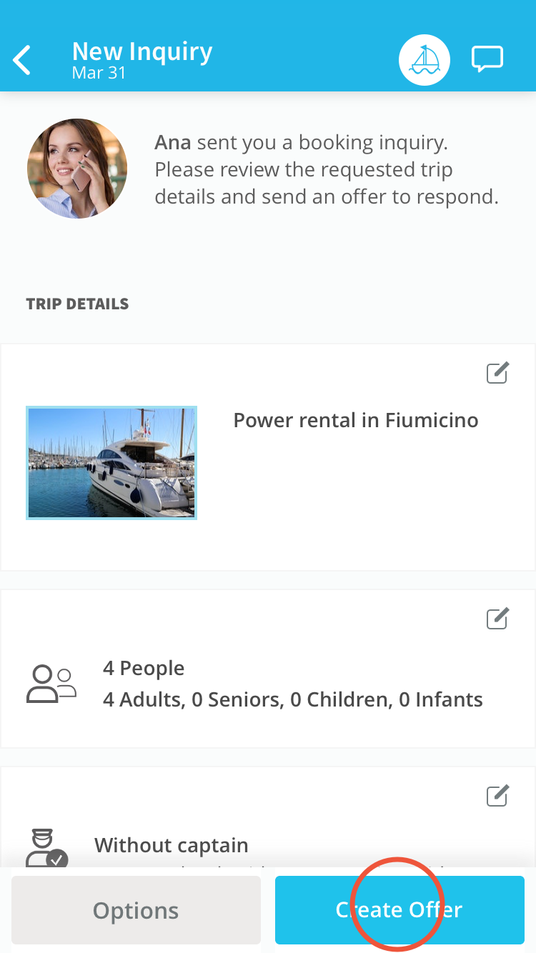Tap the captain icon with checkmark

(x=47, y=848)
